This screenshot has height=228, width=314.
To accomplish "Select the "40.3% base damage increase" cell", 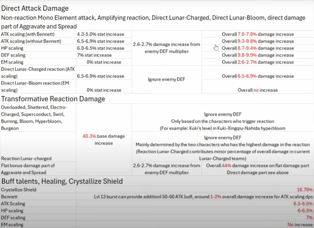I will 104,140.
